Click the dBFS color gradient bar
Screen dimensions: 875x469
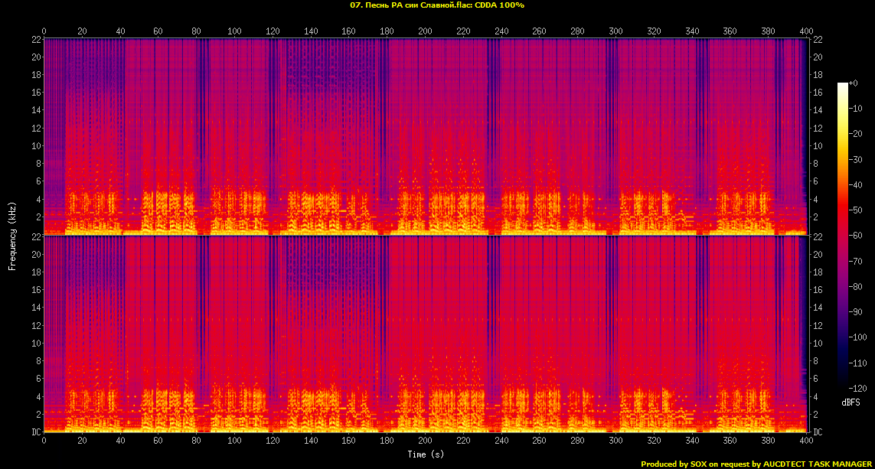pos(843,235)
